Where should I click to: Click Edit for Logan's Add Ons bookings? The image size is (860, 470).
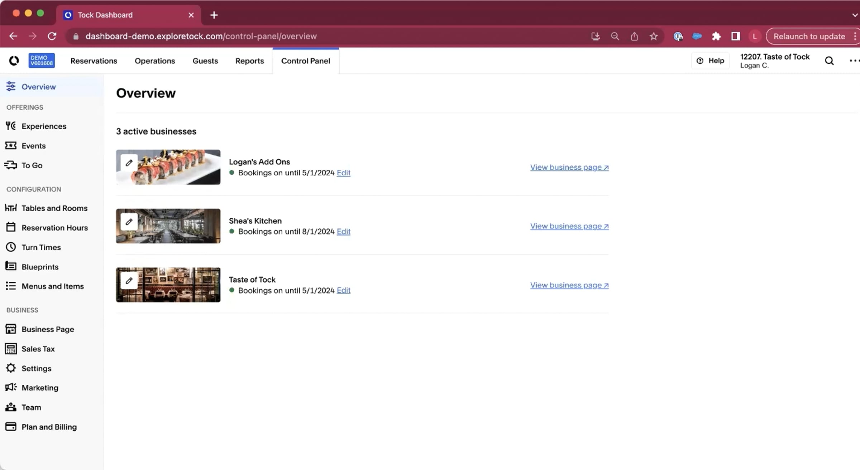click(344, 173)
